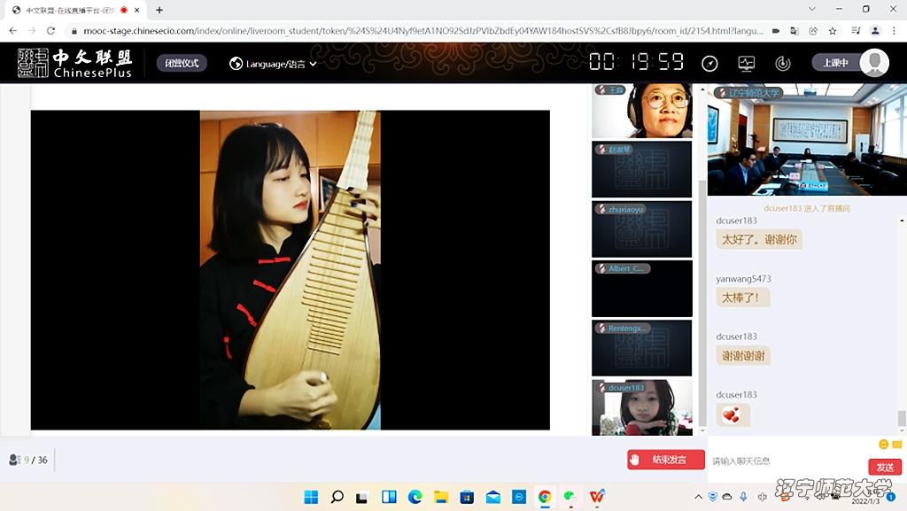This screenshot has height=511, width=907.
Task: Open the Chrome three-dot menu
Action: tap(894, 31)
